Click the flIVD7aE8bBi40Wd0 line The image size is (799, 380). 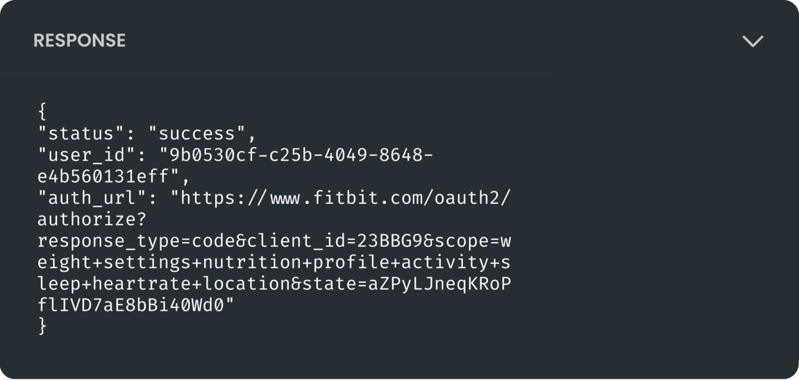pyautogui.click(x=131, y=306)
